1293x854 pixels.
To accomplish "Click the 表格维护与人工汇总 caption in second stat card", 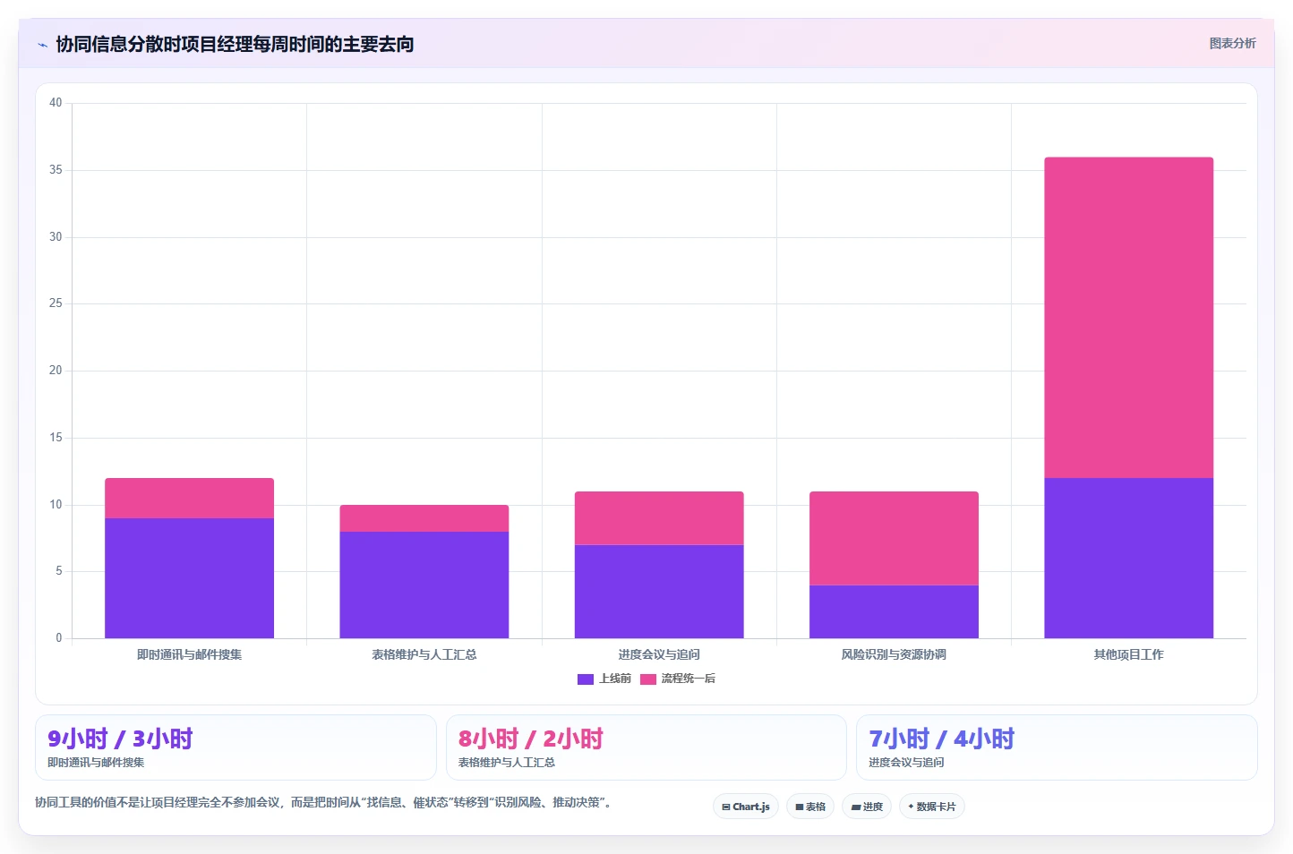I will pos(507,763).
